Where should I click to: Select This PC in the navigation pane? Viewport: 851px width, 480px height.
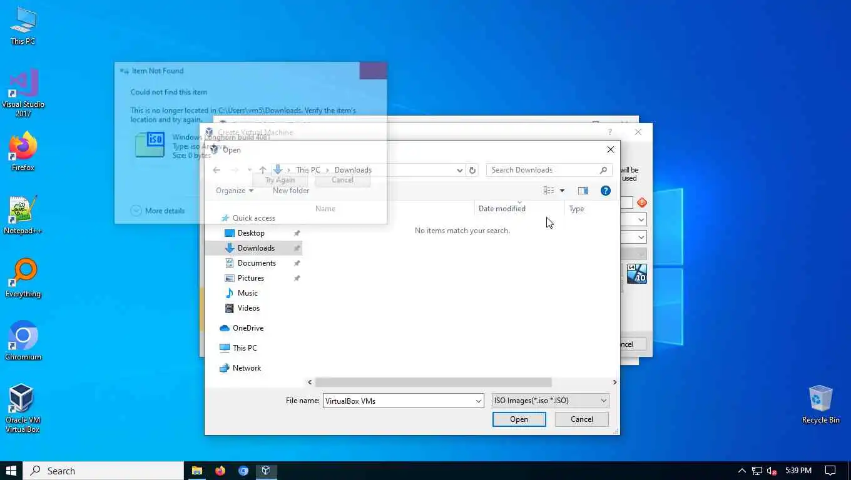245,348
